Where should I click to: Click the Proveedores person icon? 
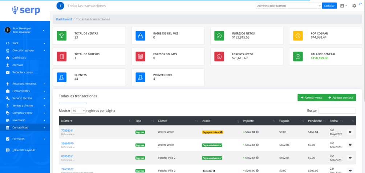pos(140,77)
